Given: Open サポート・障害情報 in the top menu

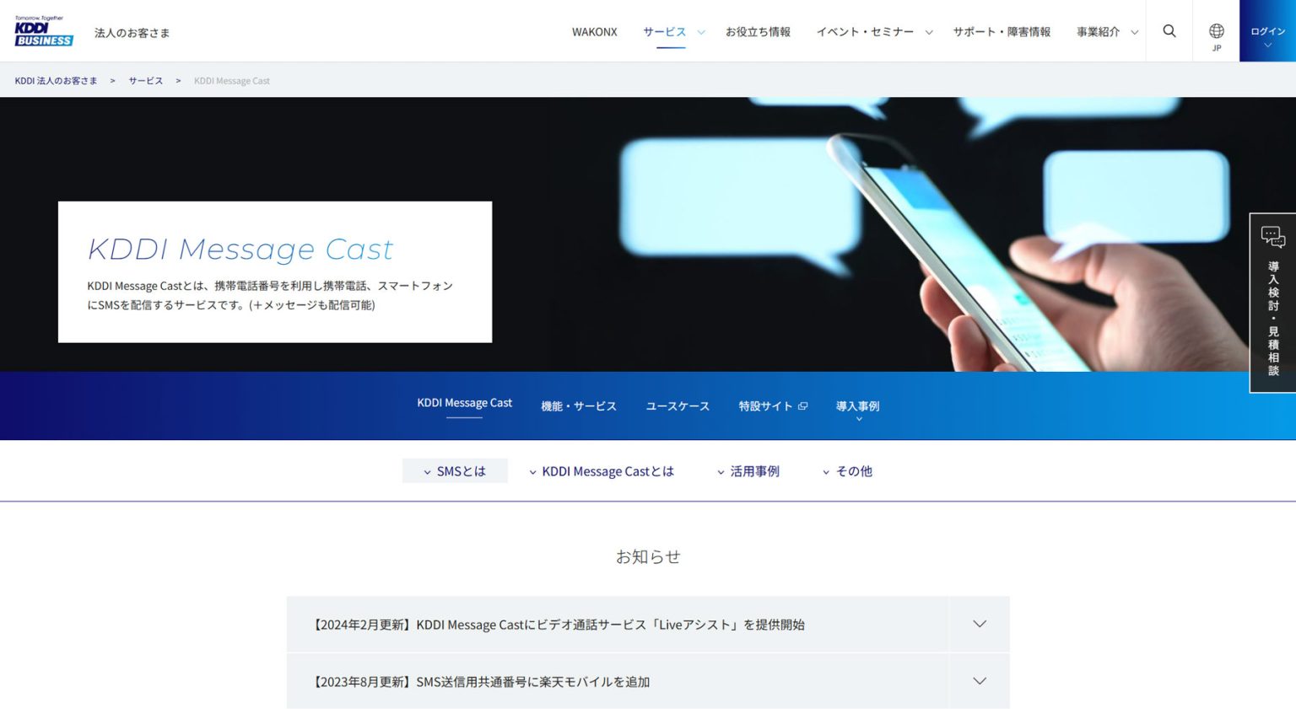Looking at the screenshot, I should (x=1001, y=31).
